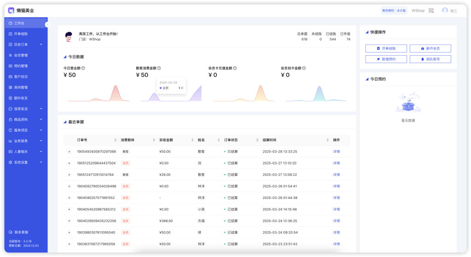
Task: Expand the 业务报表 chevron
Action: click(41, 141)
